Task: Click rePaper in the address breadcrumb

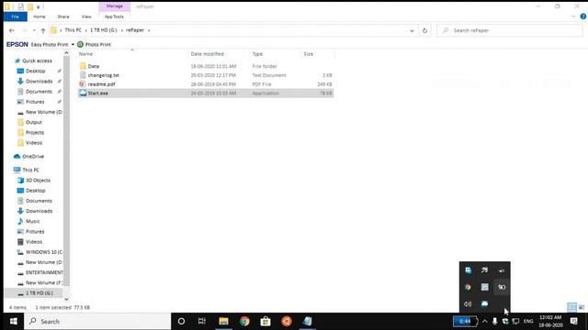Action: [135, 30]
